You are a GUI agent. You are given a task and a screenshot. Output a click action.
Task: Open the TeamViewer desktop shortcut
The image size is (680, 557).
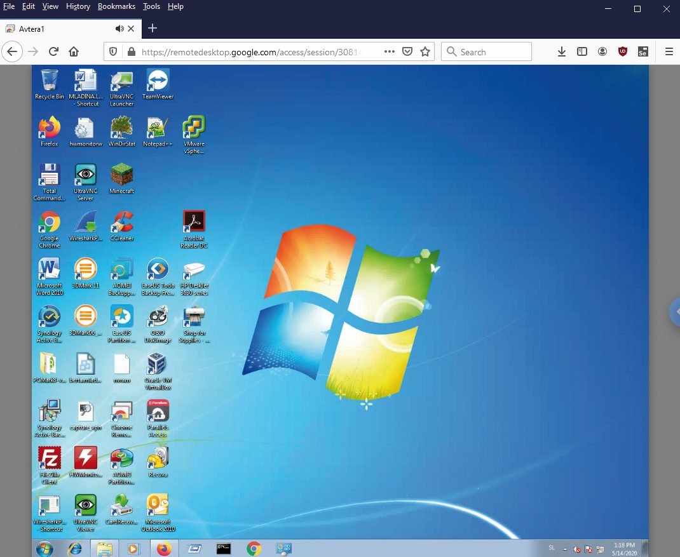(x=158, y=84)
